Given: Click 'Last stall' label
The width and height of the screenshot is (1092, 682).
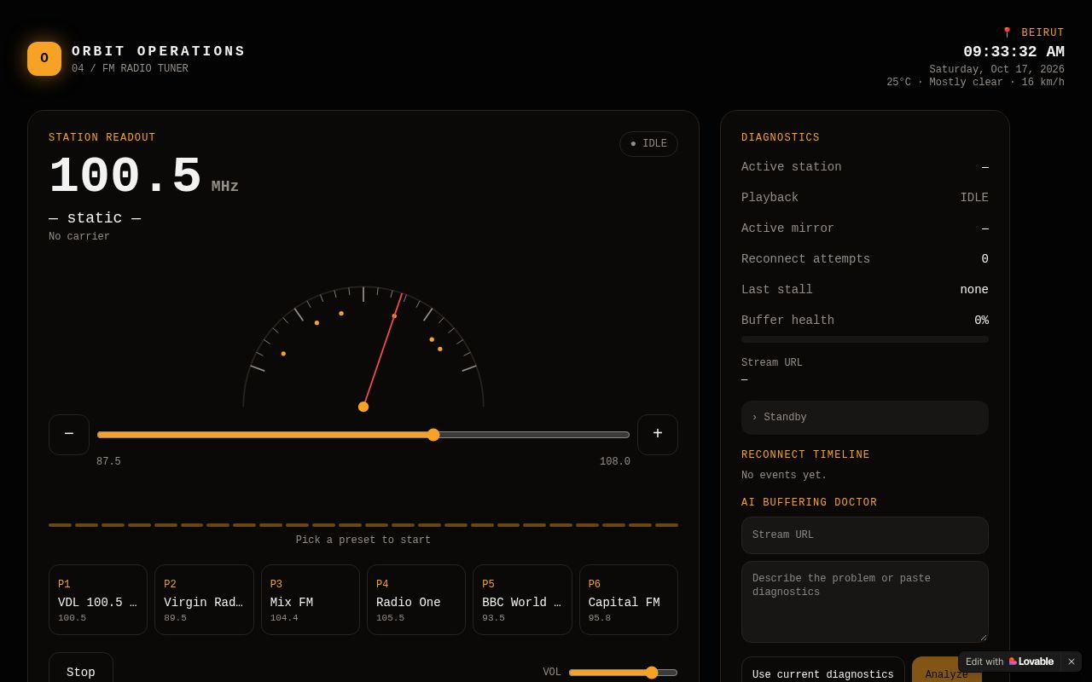Looking at the screenshot, I should pos(777,290).
